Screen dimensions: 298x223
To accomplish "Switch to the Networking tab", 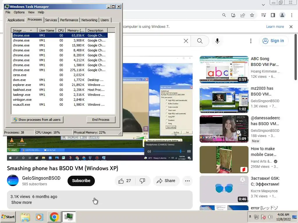I will pos(89,20).
